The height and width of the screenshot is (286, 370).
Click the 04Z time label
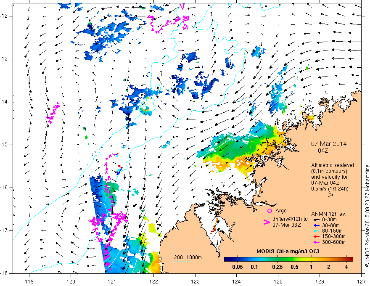pyautogui.click(x=323, y=151)
